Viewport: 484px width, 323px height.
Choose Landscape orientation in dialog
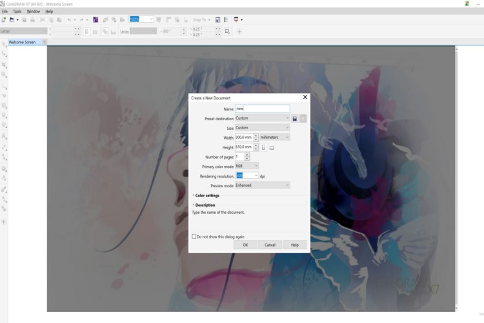[272, 148]
